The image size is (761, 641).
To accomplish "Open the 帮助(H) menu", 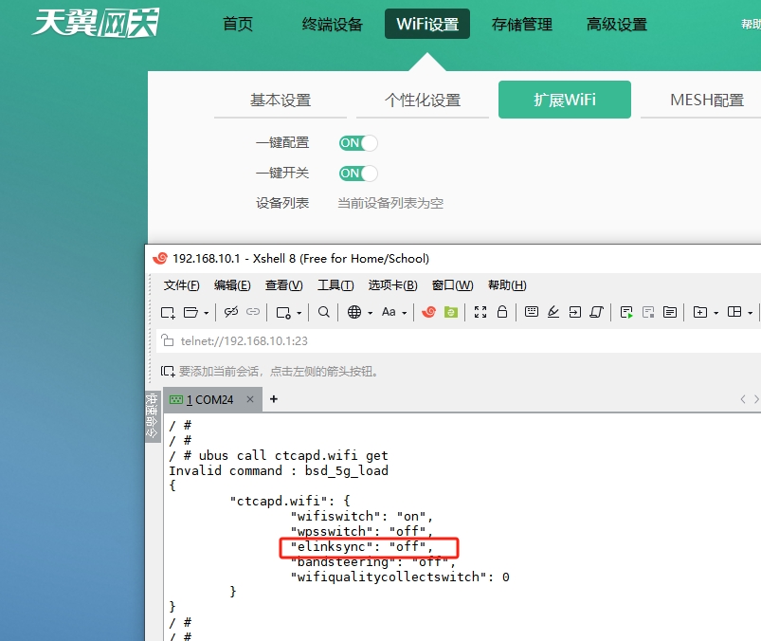I will pos(507,285).
